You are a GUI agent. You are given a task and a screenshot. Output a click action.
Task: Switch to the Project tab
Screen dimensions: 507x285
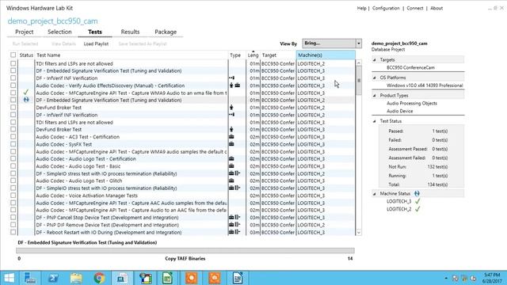coord(25,32)
